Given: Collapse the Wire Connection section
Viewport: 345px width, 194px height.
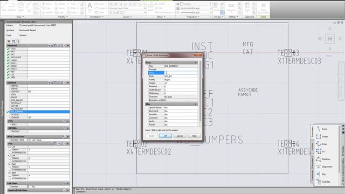Looking at the screenshot, I should (x=68, y=136).
